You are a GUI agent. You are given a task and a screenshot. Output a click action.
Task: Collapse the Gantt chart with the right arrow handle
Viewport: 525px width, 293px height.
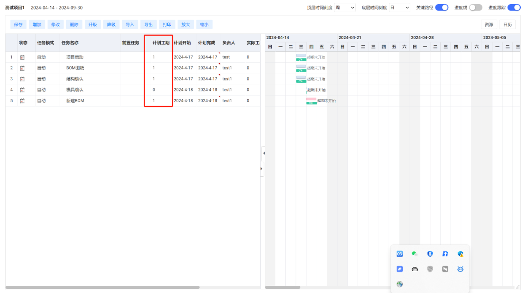tap(262, 169)
